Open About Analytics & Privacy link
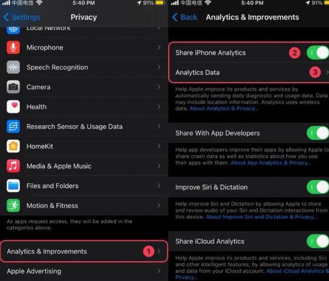The image size is (329, 281). (x=224, y=108)
